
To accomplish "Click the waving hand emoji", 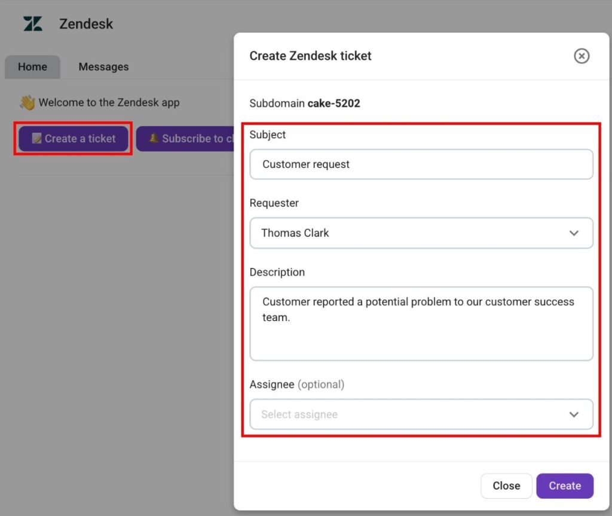I will (x=27, y=103).
